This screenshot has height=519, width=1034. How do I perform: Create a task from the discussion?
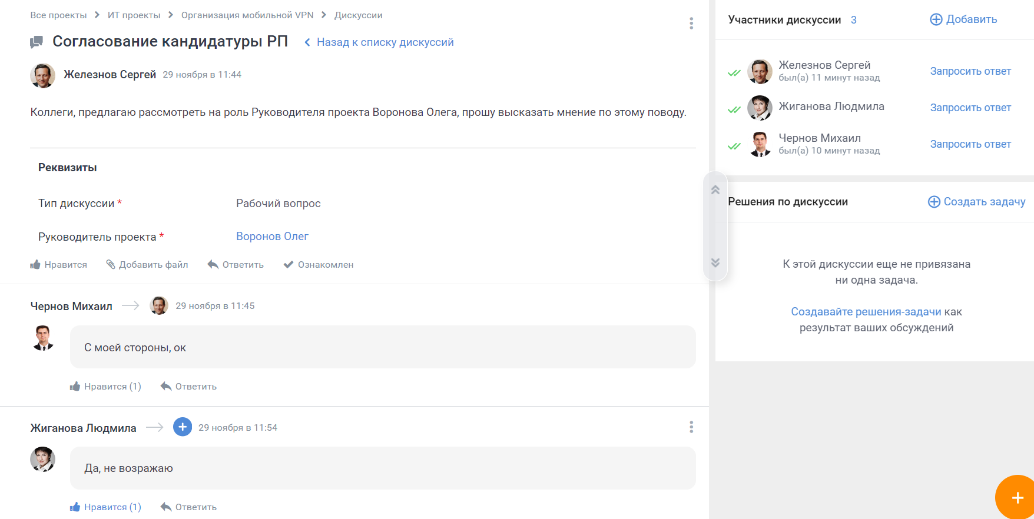(x=976, y=202)
